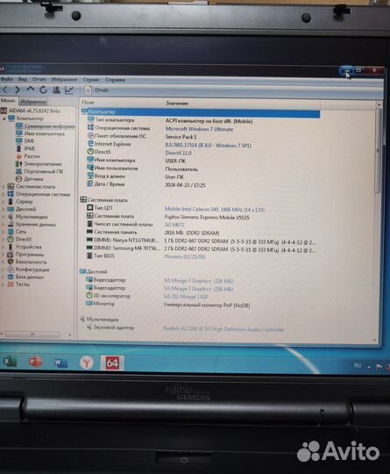Open the Избранное menu in the menu bar
The image size is (390, 474).
[x=64, y=80]
